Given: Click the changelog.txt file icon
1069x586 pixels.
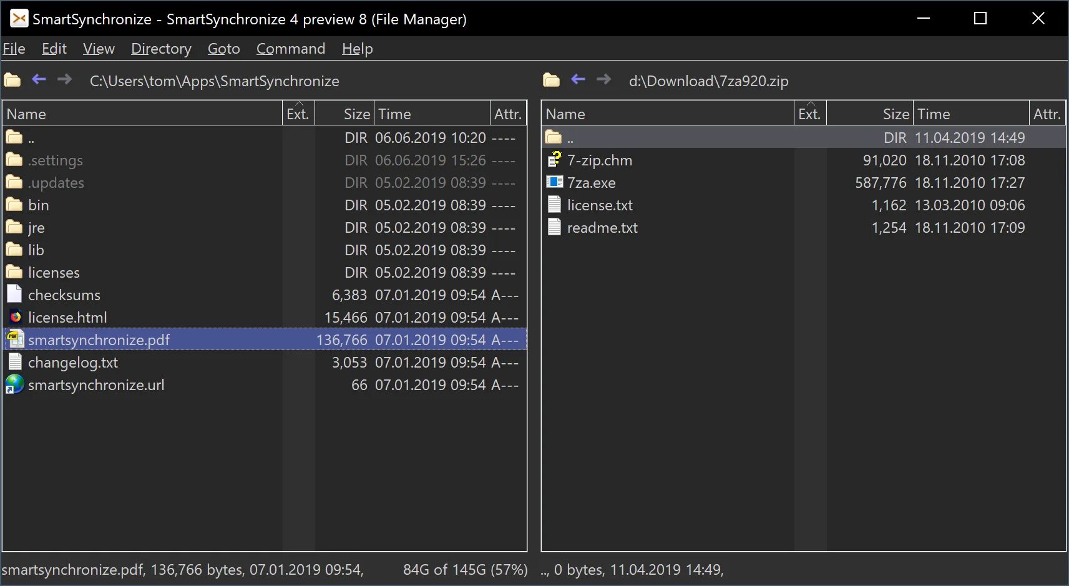Looking at the screenshot, I should coord(15,362).
